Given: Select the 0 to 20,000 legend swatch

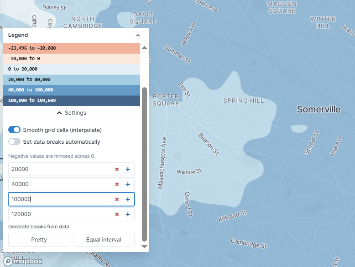Looking at the screenshot, I should [x=71, y=69].
